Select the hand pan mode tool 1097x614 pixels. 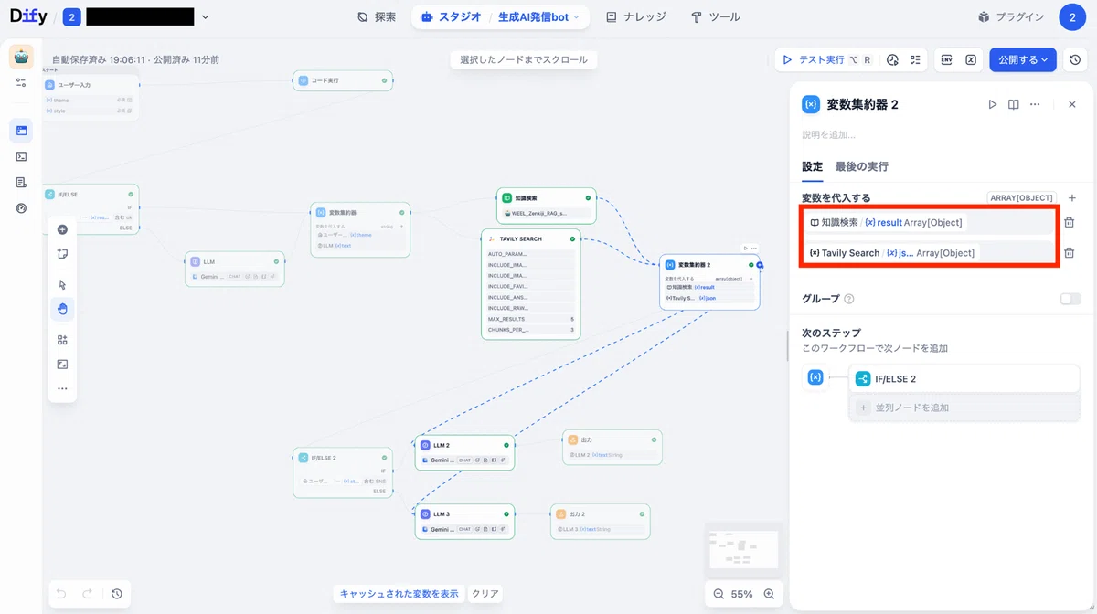tap(62, 309)
